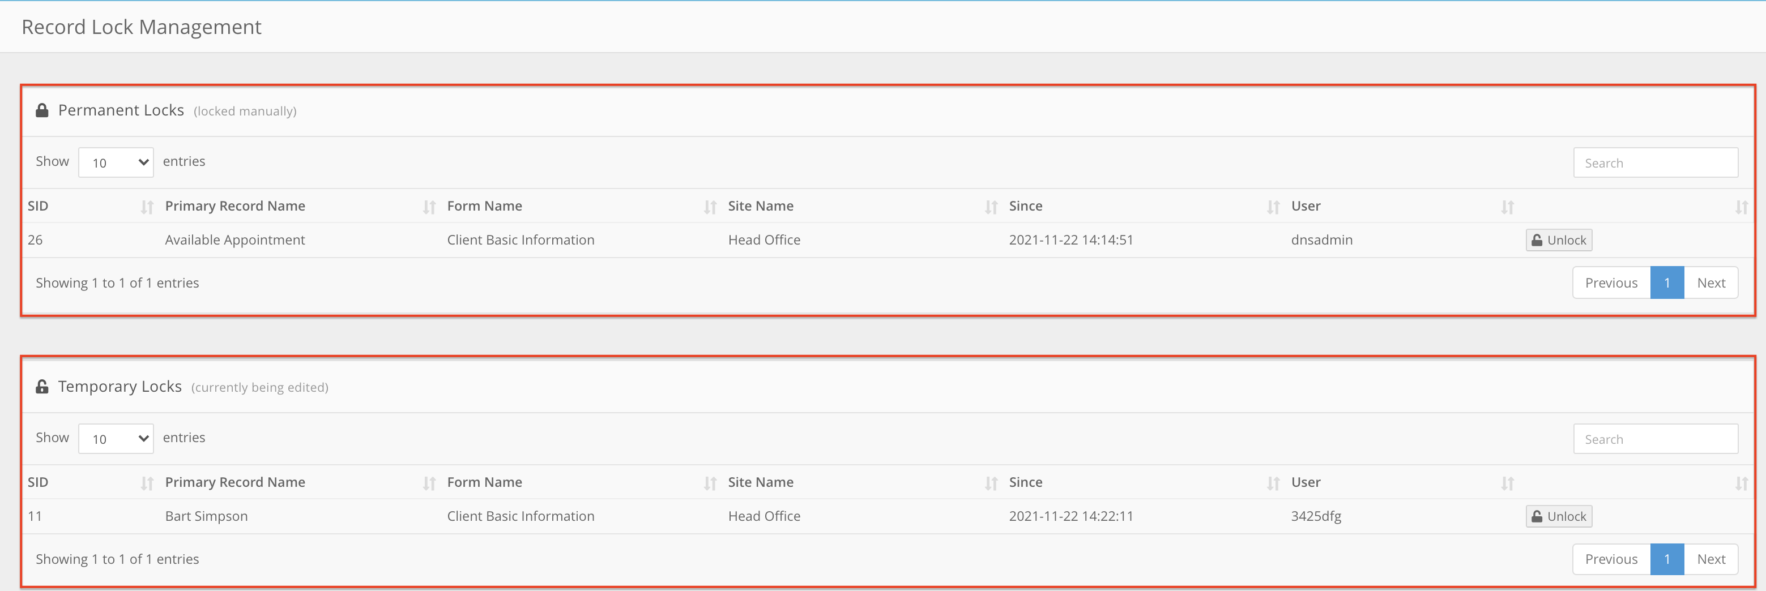Sort Permanent Locks by SID column
The width and height of the screenshot is (1766, 591).
pyautogui.click(x=91, y=206)
